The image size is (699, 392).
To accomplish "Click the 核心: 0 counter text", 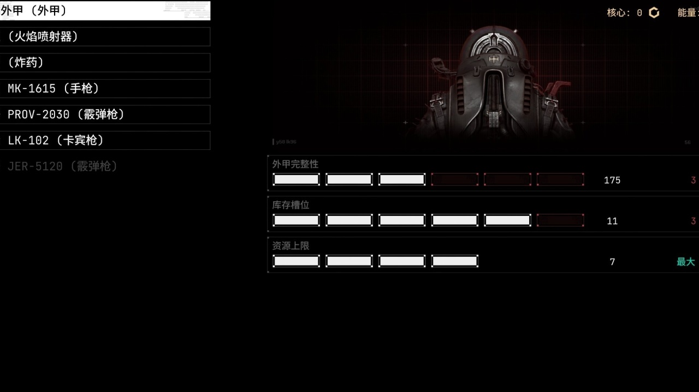I will pos(624,13).
